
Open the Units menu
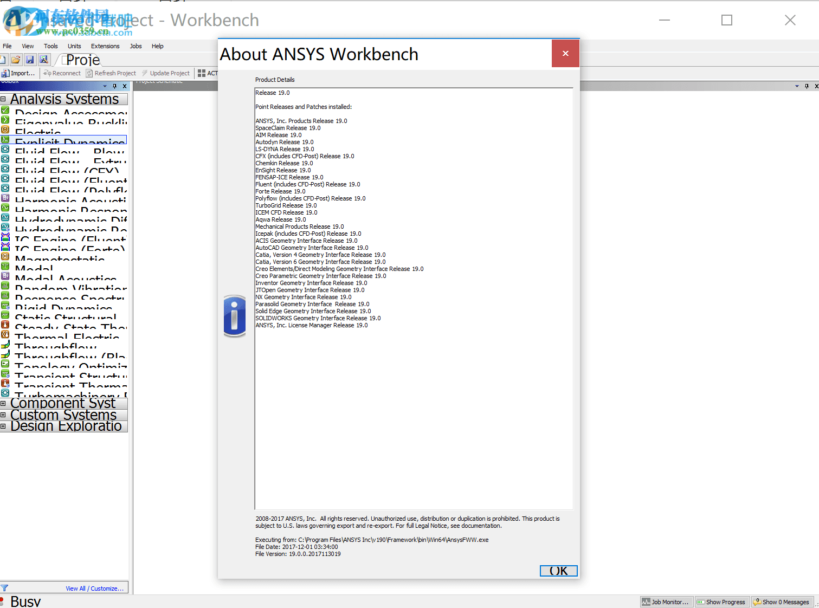pyautogui.click(x=74, y=46)
